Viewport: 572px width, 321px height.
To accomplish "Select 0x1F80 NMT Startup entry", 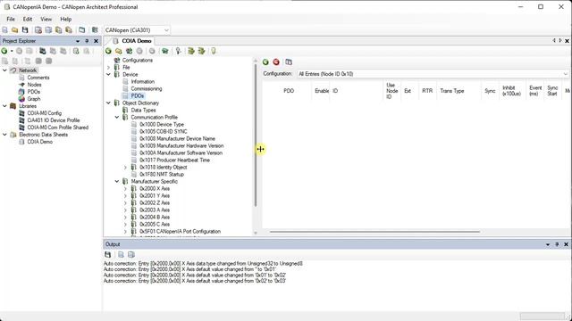I will [162, 175].
